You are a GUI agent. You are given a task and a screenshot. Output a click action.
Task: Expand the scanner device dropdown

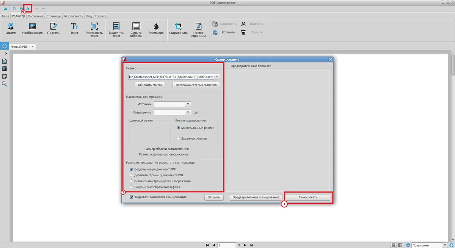[217, 77]
